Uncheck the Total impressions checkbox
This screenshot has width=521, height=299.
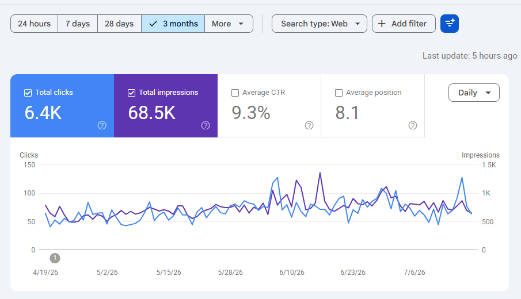click(x=132, y=93)
